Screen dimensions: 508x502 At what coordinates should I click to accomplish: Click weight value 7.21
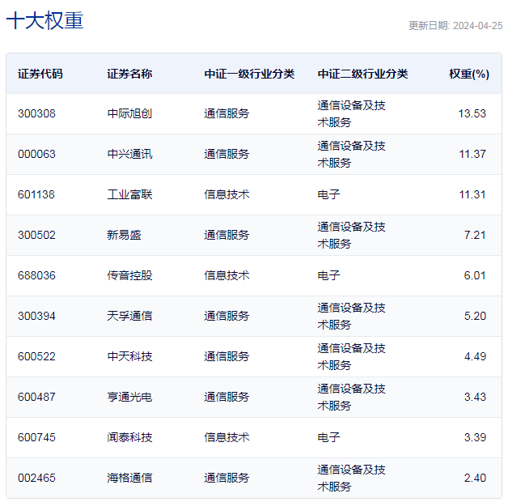click(x=475, y=235)
